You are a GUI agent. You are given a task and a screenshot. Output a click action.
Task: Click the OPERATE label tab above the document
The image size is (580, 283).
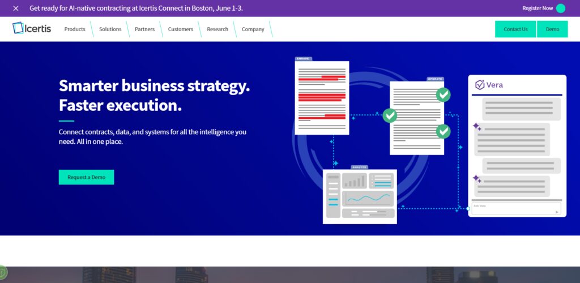coord(435,79)
